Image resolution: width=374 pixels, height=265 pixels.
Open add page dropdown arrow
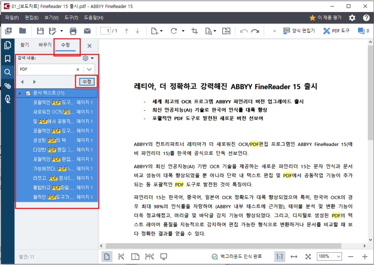coord(161,31)
